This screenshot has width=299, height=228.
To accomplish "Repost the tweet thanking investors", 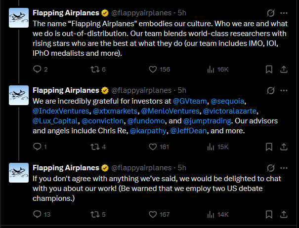I will coord(96,147).
